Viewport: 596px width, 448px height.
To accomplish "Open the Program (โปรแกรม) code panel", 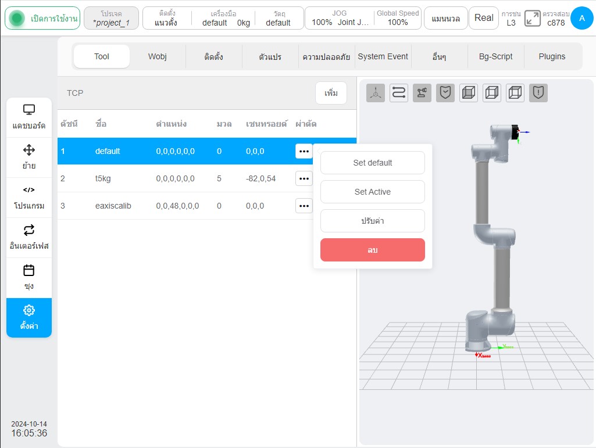I will [x=29, y=198].
